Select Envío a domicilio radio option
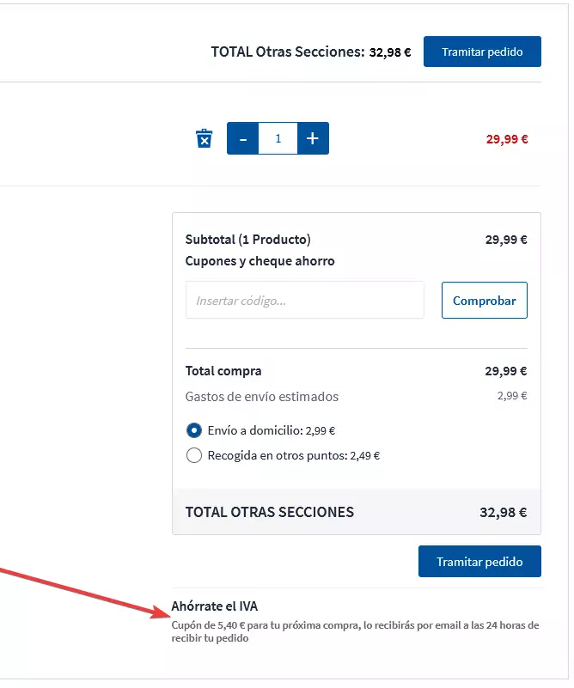 pyautogui.click(x=194, y=430)
